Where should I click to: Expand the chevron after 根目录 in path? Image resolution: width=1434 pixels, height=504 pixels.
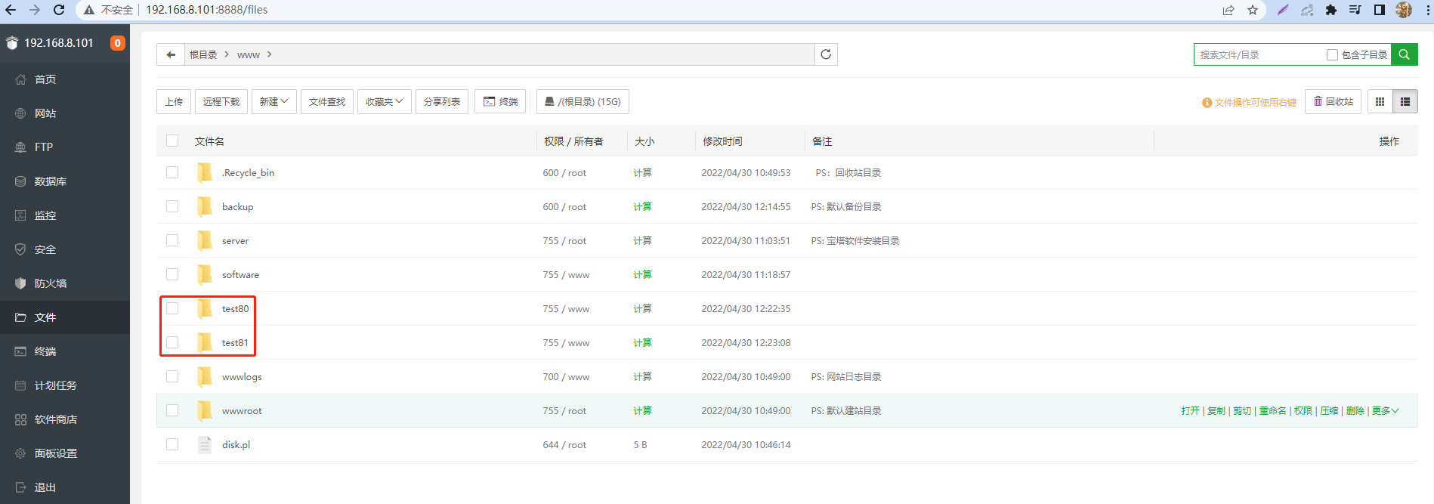tap(226, 54)
